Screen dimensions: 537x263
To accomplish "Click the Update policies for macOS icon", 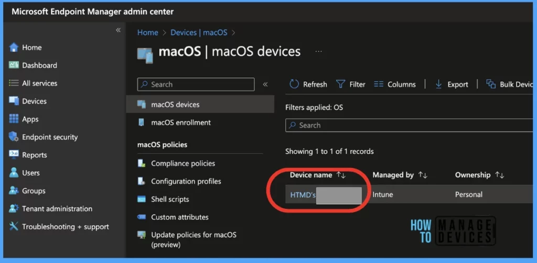I will 142,235.
